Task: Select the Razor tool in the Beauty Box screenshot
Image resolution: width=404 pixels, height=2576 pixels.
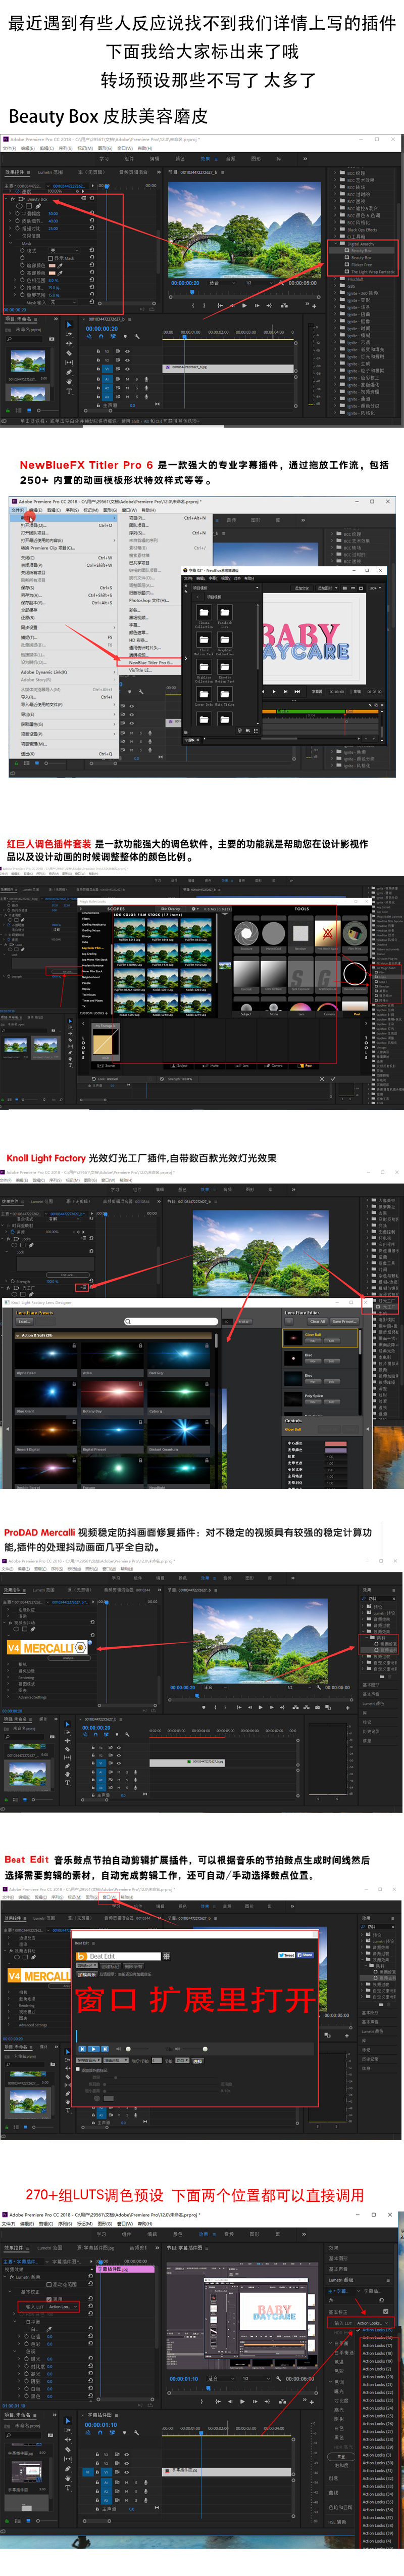Action: tap(68, 353)
